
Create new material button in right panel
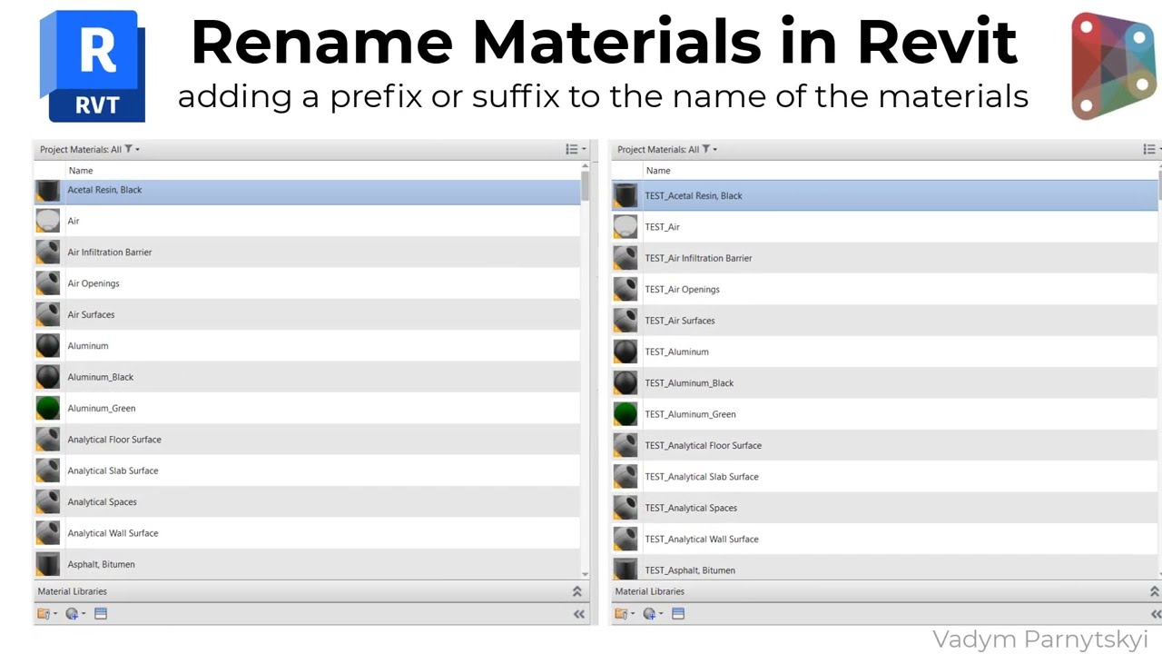653,614
